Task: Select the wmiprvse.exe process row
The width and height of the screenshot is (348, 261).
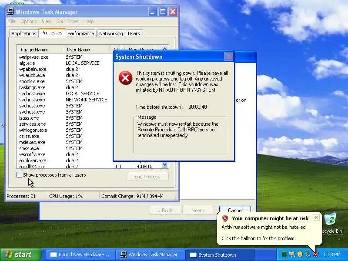Action: (x=64, y=57)
